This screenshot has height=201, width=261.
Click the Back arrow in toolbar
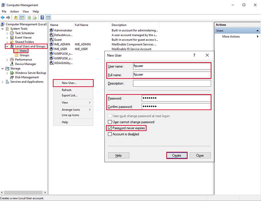coord(3,18)
